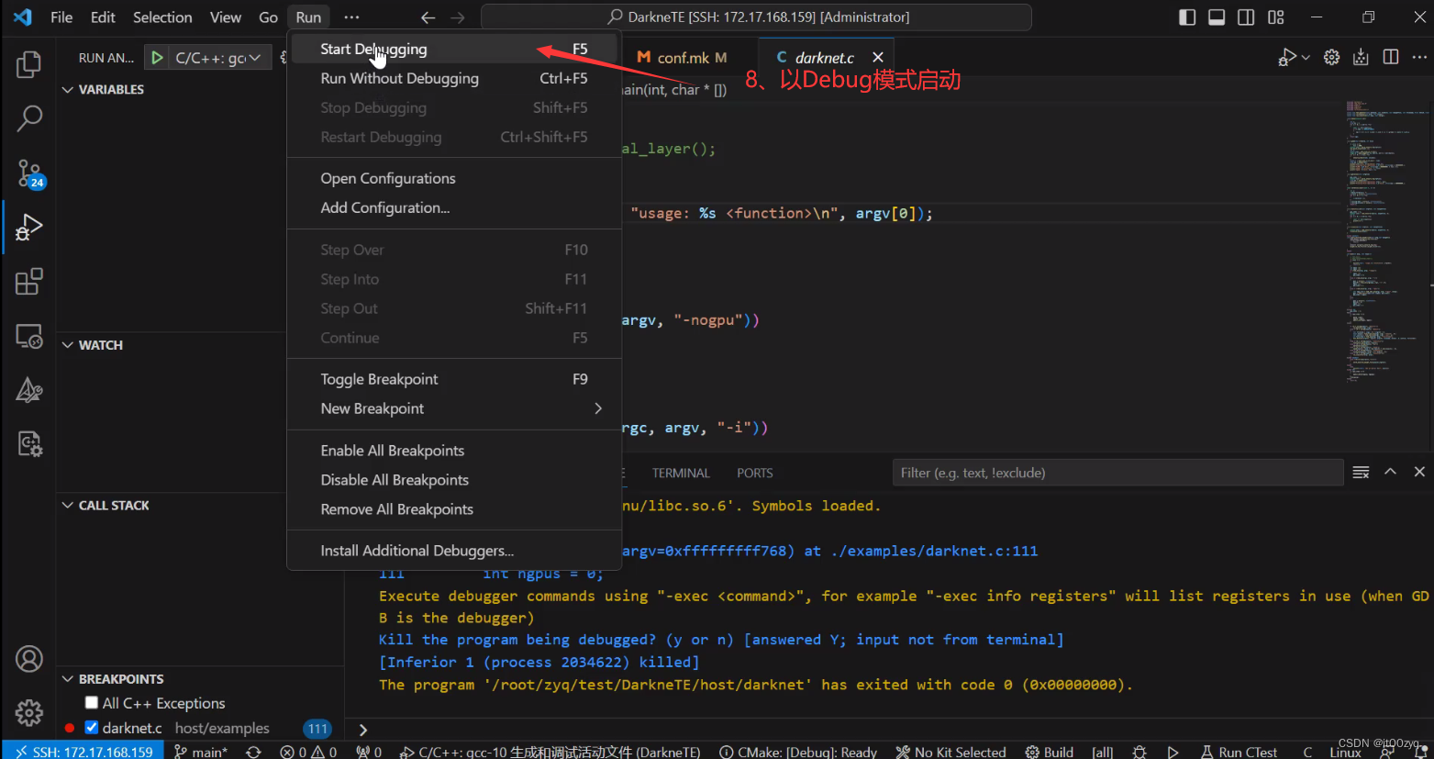
Task: Split the editor right
Action: [1391, 57]
